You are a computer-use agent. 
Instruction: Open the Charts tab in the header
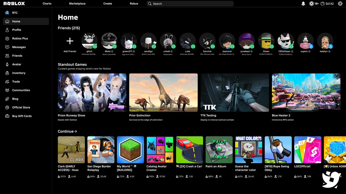(47, 4)
